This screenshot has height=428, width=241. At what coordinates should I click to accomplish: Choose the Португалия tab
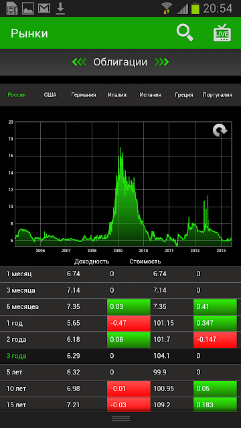218,95
